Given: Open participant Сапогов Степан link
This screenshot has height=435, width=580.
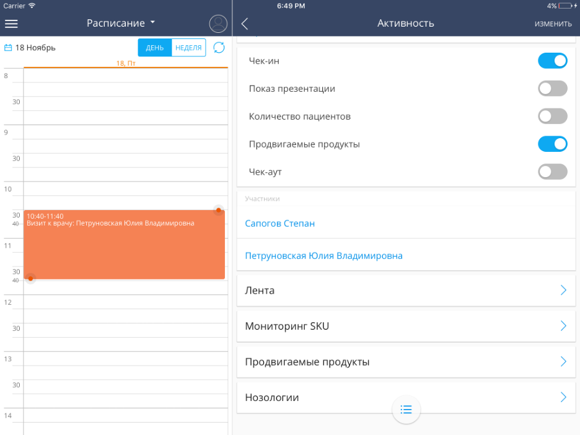Looking at the screenshot, I should pos(280,224).
